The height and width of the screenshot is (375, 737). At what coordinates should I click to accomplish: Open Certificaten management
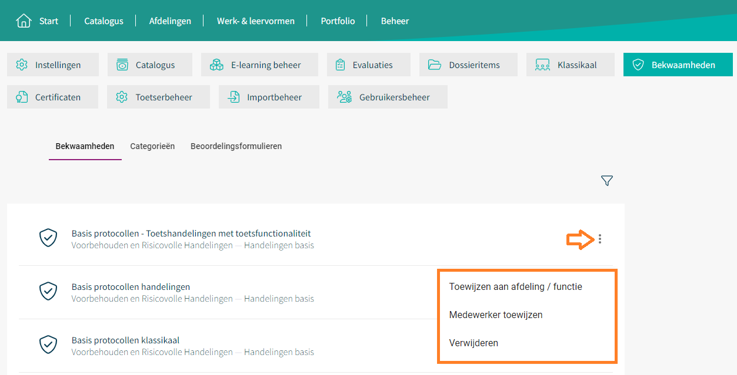[x=52, y=97]
